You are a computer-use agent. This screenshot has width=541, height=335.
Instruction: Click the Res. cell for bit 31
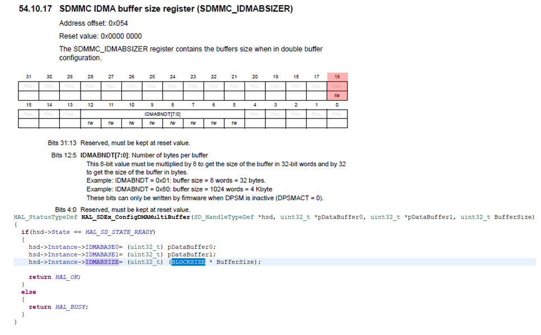click(28, 86)
